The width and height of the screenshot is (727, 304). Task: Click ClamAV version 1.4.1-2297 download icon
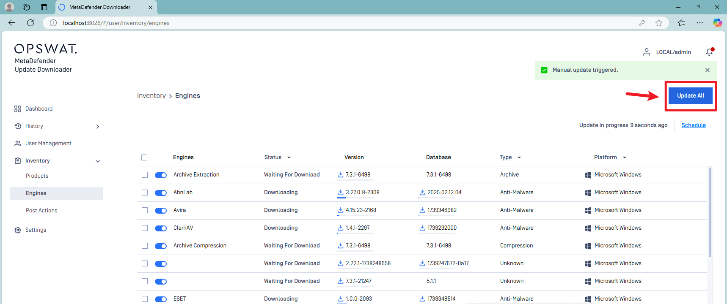point(341,228)
